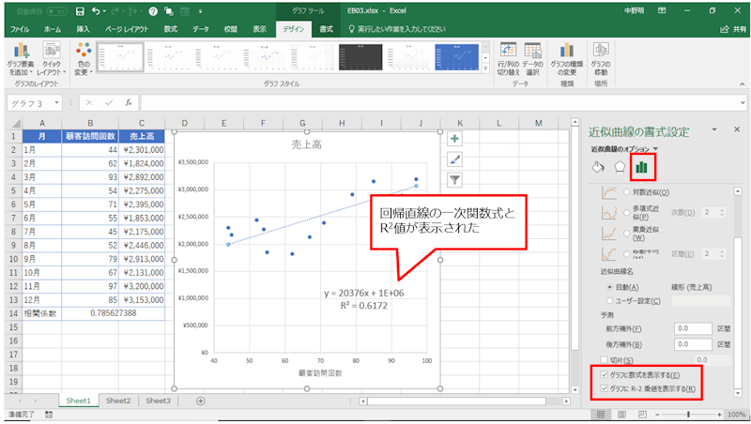Switch to the Sheet2 worksheet tab
Viewport: 751px width, 424px height.
pyautogui.click(x=118, y=401)
